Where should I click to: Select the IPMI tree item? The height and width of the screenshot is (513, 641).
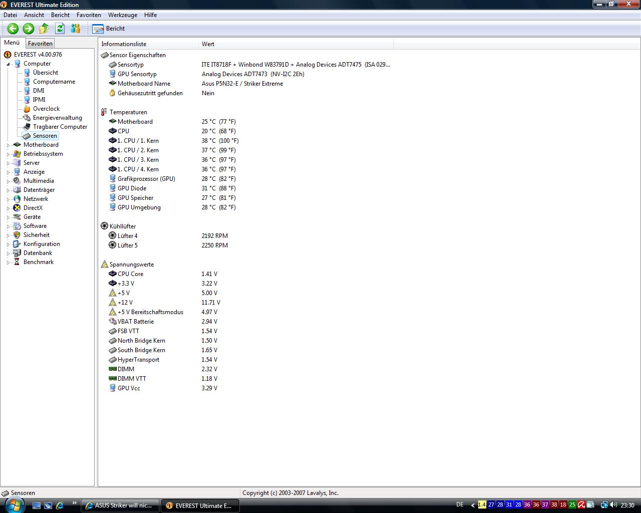tap(39, 100)
